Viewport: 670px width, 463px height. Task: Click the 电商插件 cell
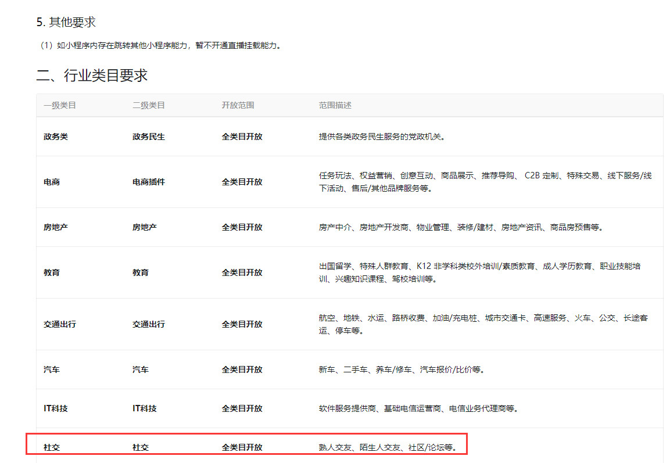[148, 182]
